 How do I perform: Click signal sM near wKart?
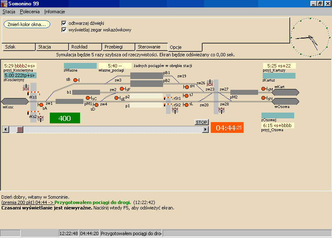[264, 89]
